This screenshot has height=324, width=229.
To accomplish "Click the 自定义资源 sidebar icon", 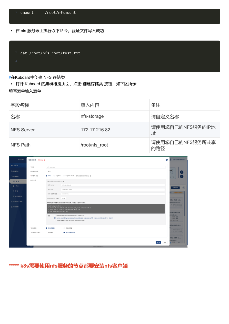I will (x=14, y=196).
